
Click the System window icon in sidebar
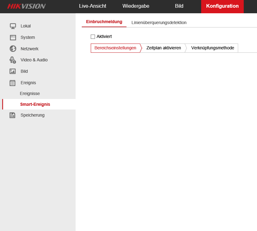coord(13,37)
